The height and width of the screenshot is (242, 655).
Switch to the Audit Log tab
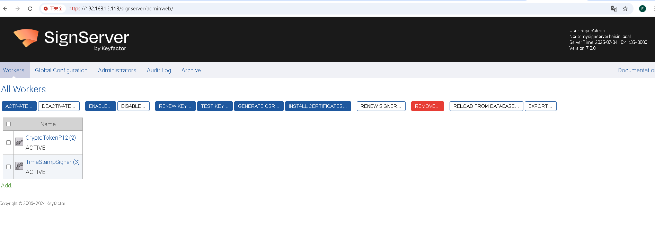[x=159, y=70]
